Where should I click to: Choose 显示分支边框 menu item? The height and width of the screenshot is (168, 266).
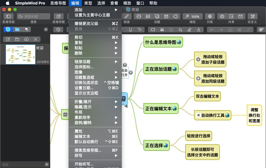(x=95, y=93)
